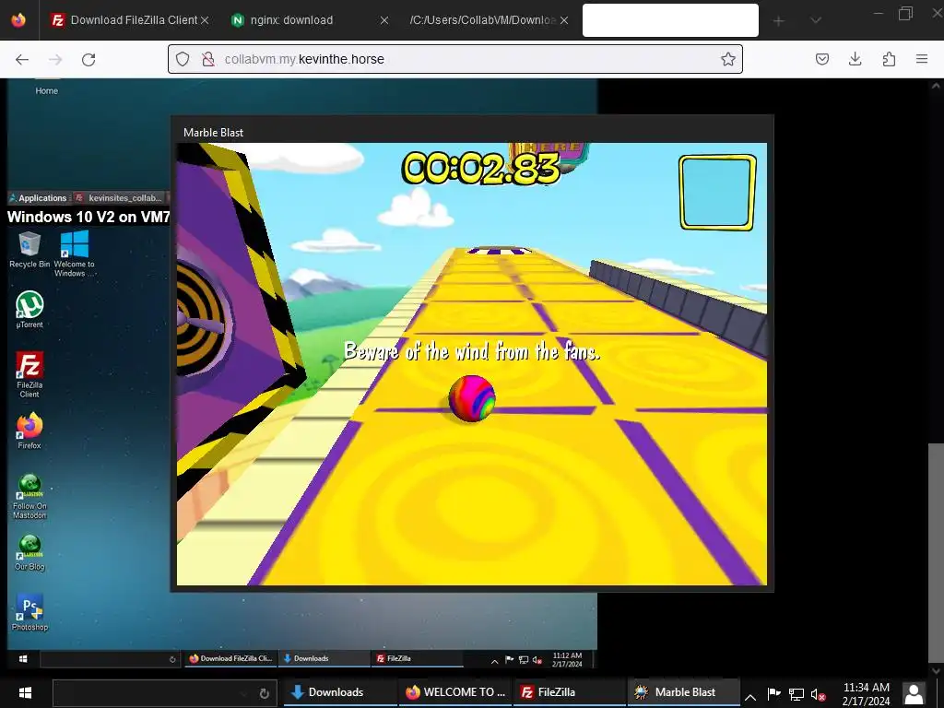Bookmark this page with star icon
This screenshot has height=708, width=944.
point(728,59)
